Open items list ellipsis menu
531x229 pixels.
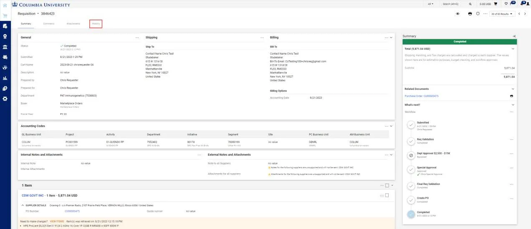[x=382, y=185]
